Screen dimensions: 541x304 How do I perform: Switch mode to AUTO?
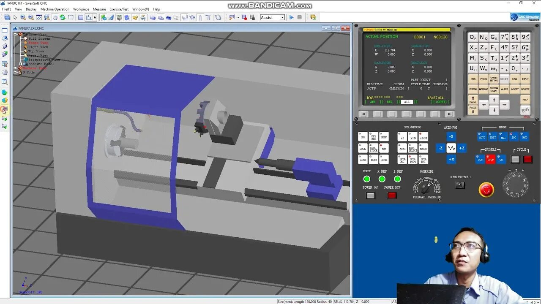pos(482,136)
